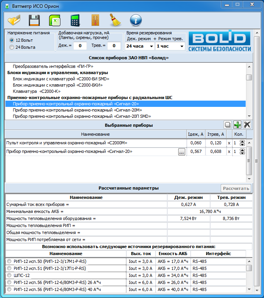264x298 pixels.
Task: Click the green plus add-device icon
Action: tap(237, 125)
